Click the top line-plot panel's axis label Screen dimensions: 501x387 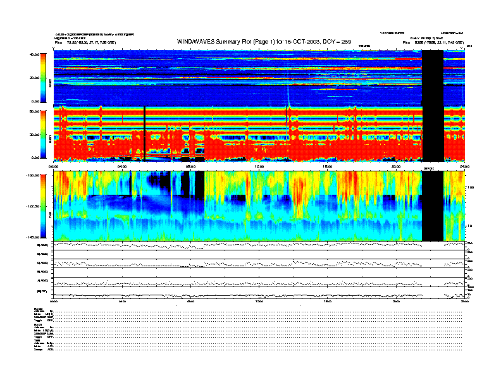point(42,245)
